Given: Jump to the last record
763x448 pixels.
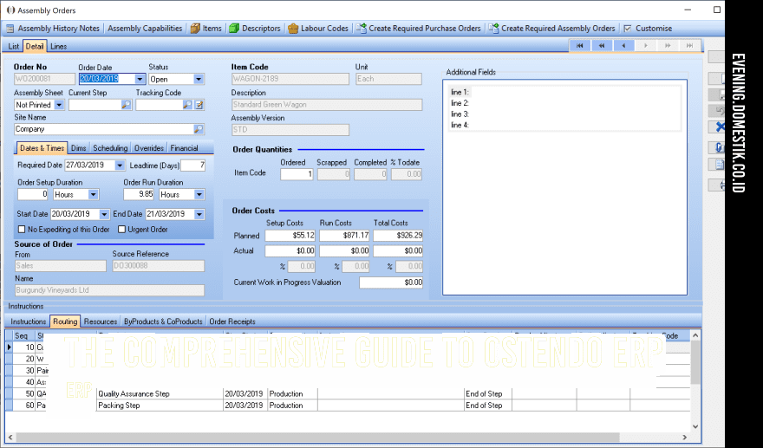Looking at the screenshot, I should [x=689, y=45].
